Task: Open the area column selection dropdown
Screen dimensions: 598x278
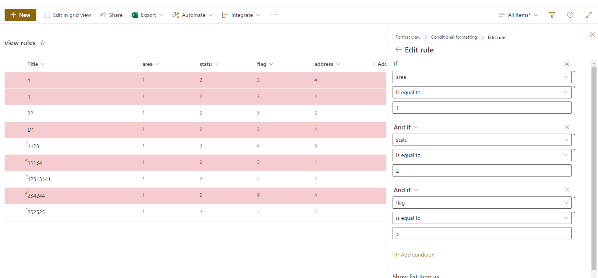Action: (482, 77)
